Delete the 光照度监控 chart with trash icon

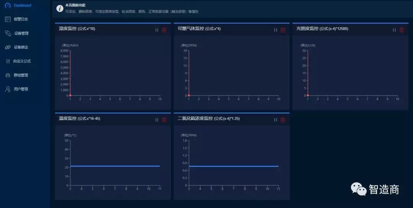pos(402,30)
